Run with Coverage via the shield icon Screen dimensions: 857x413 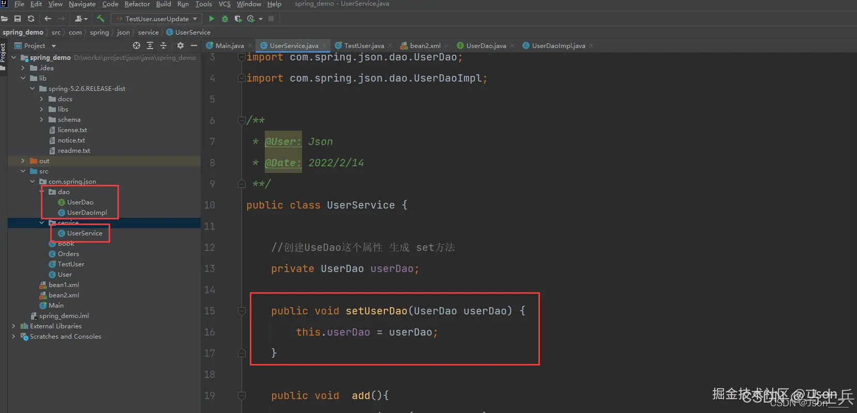238,19
